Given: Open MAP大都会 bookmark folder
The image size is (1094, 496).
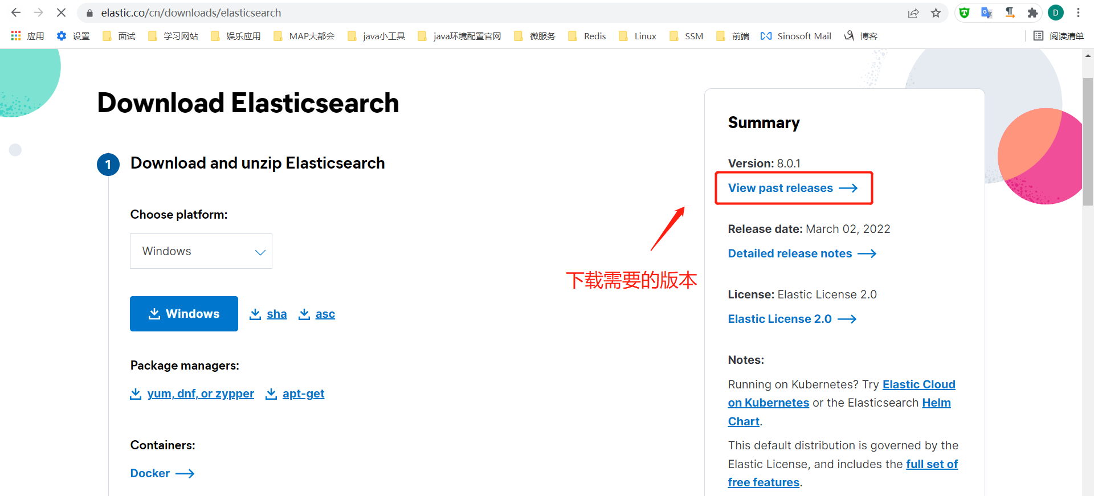Looking at the screenshot, I should tap(304, 36).
